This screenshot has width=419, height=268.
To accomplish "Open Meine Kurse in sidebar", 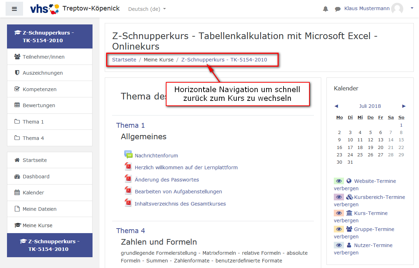I will tap(50, 225).
